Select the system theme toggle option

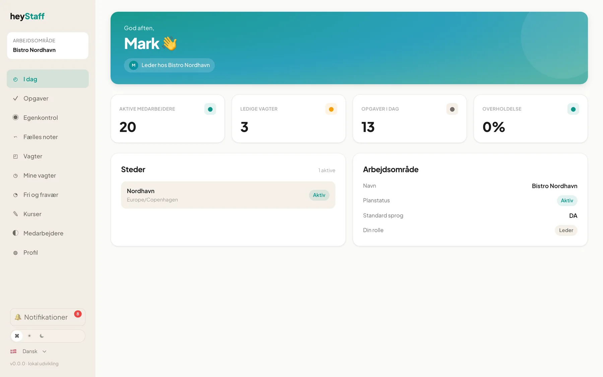(x=17, y=336)
